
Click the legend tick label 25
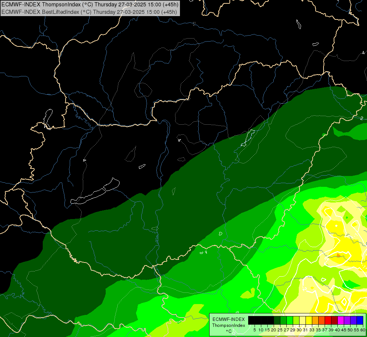pyautogui.click(x=280, y=330)
